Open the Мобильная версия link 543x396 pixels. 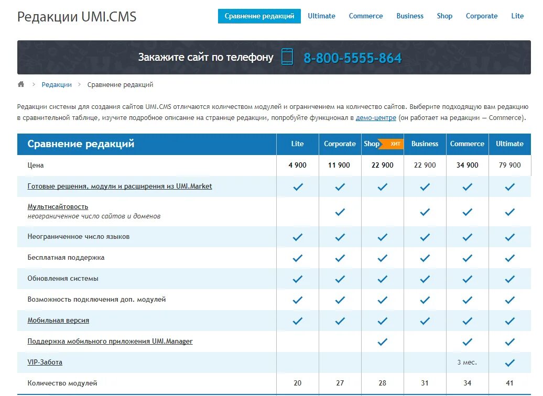pos(58,320)
